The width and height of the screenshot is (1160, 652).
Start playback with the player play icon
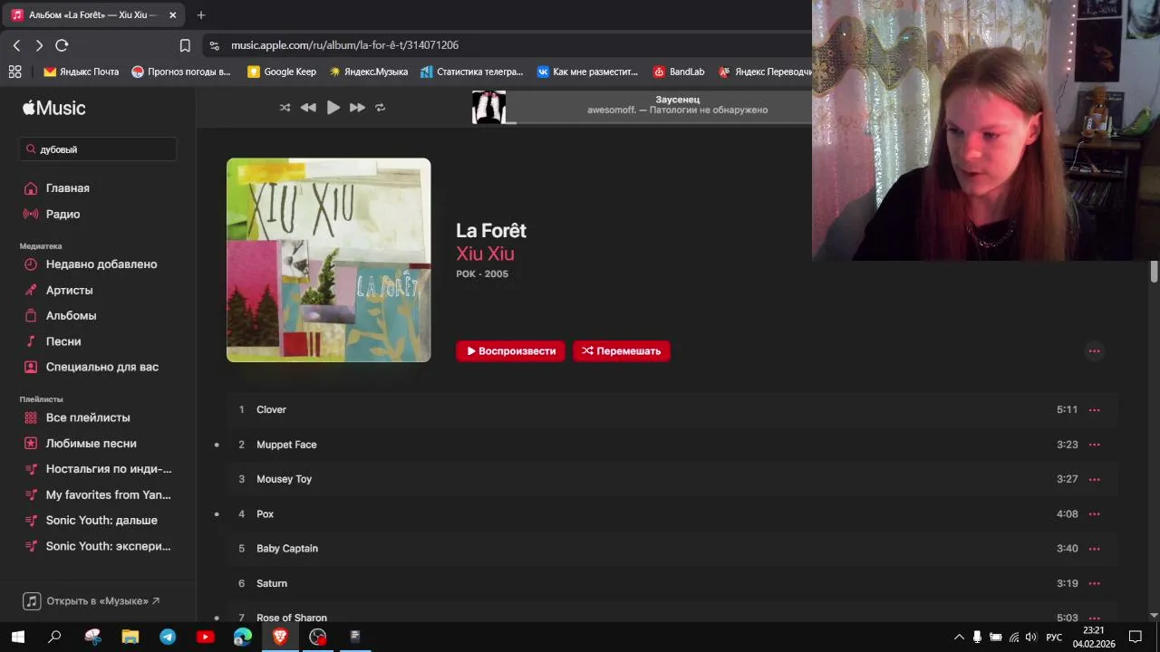tap(333, 108)
